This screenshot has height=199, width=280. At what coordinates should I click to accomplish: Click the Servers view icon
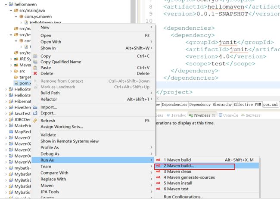tap(243, 115)
